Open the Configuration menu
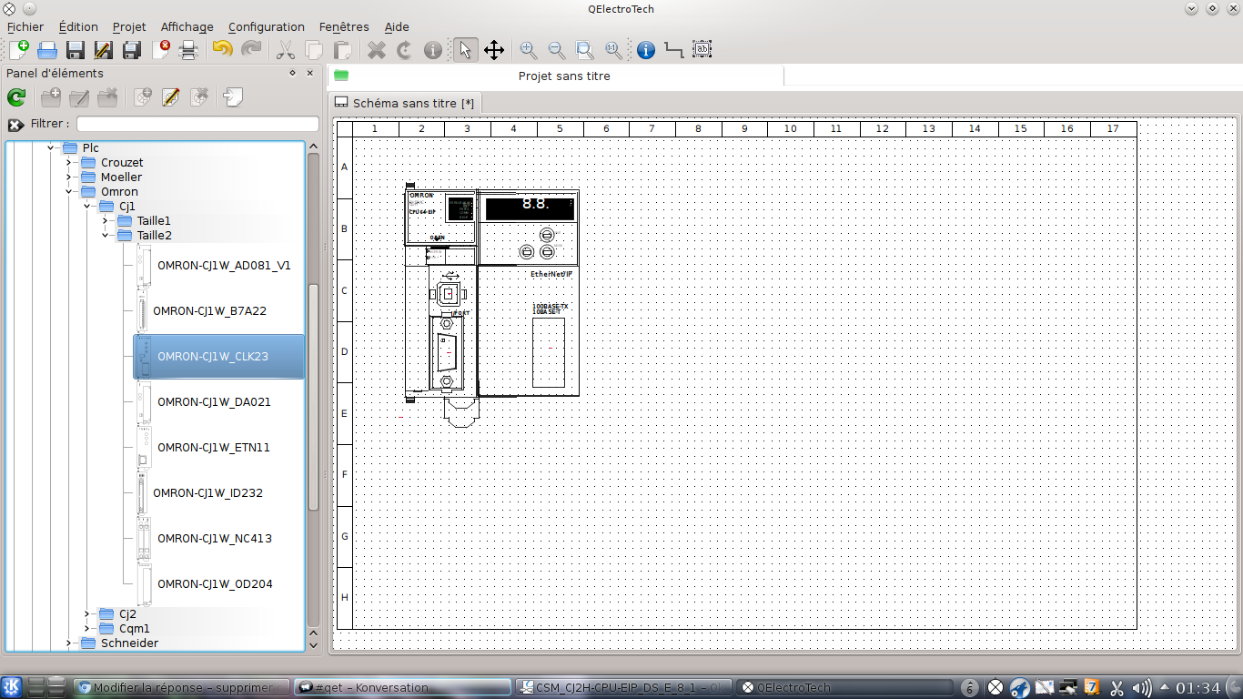 267,27
